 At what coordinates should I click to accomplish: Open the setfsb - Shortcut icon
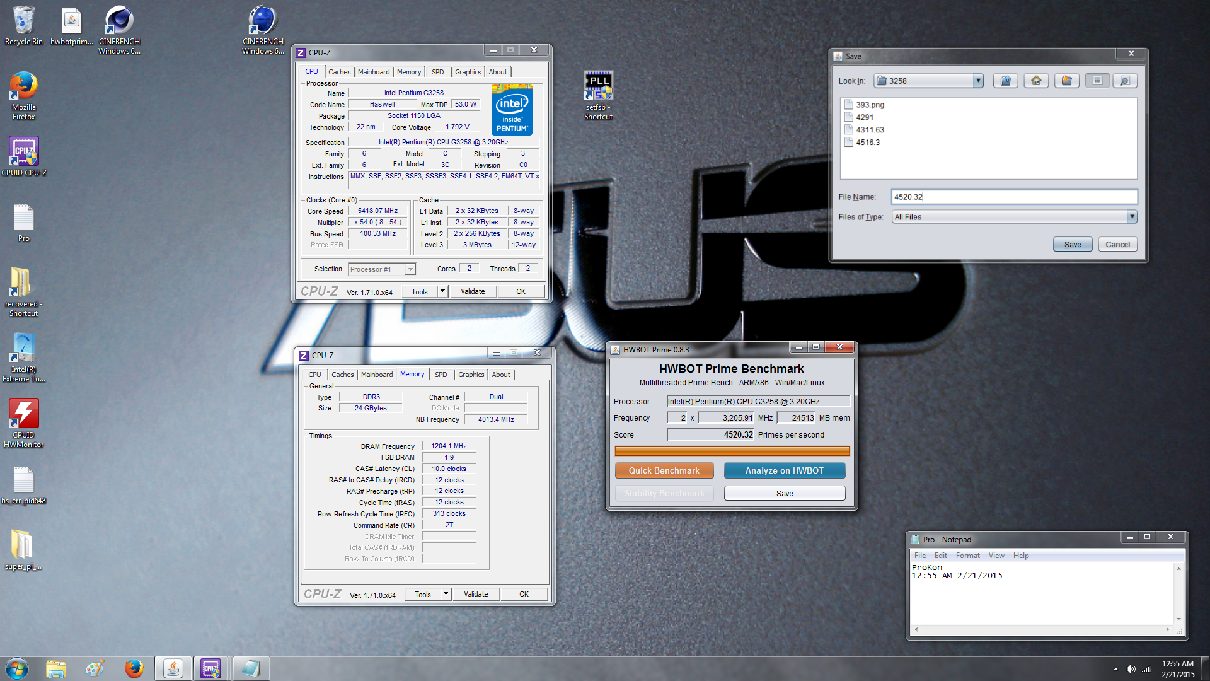click(598, 95)
